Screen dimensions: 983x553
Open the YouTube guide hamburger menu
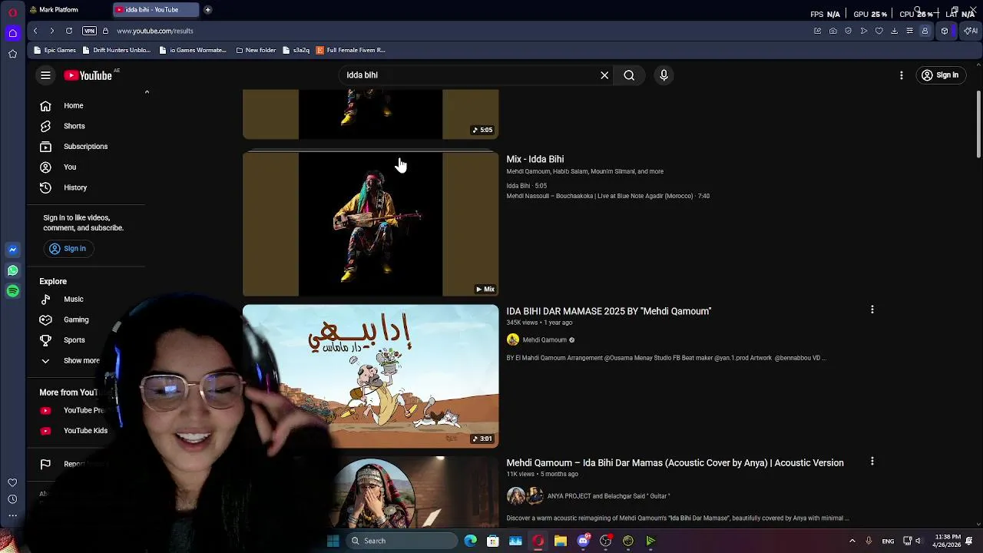tap(45, 75)
